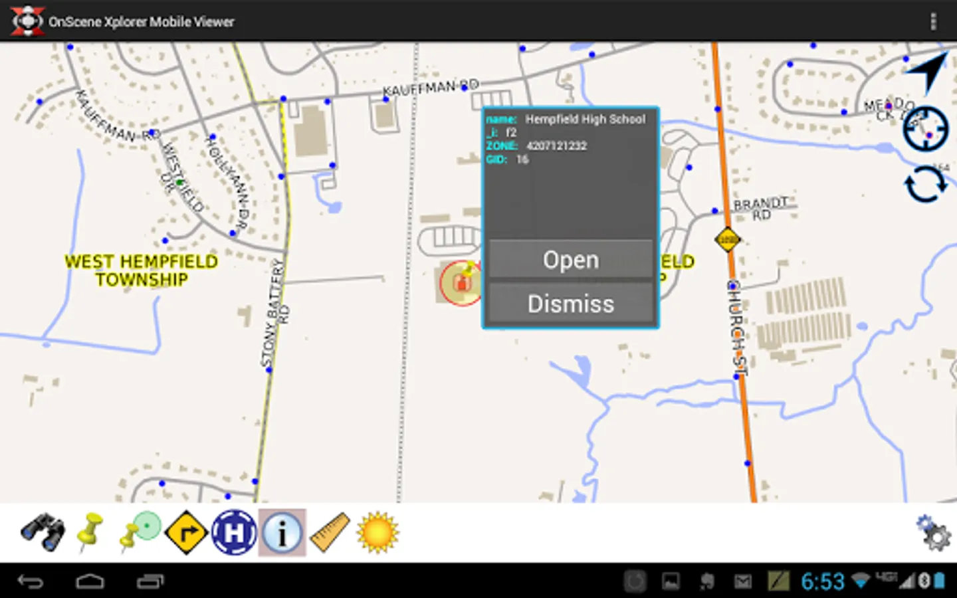This screenshot has height=598, width=957.
Task: Open the binoculars search tool
Action: [x=43, y=532]
